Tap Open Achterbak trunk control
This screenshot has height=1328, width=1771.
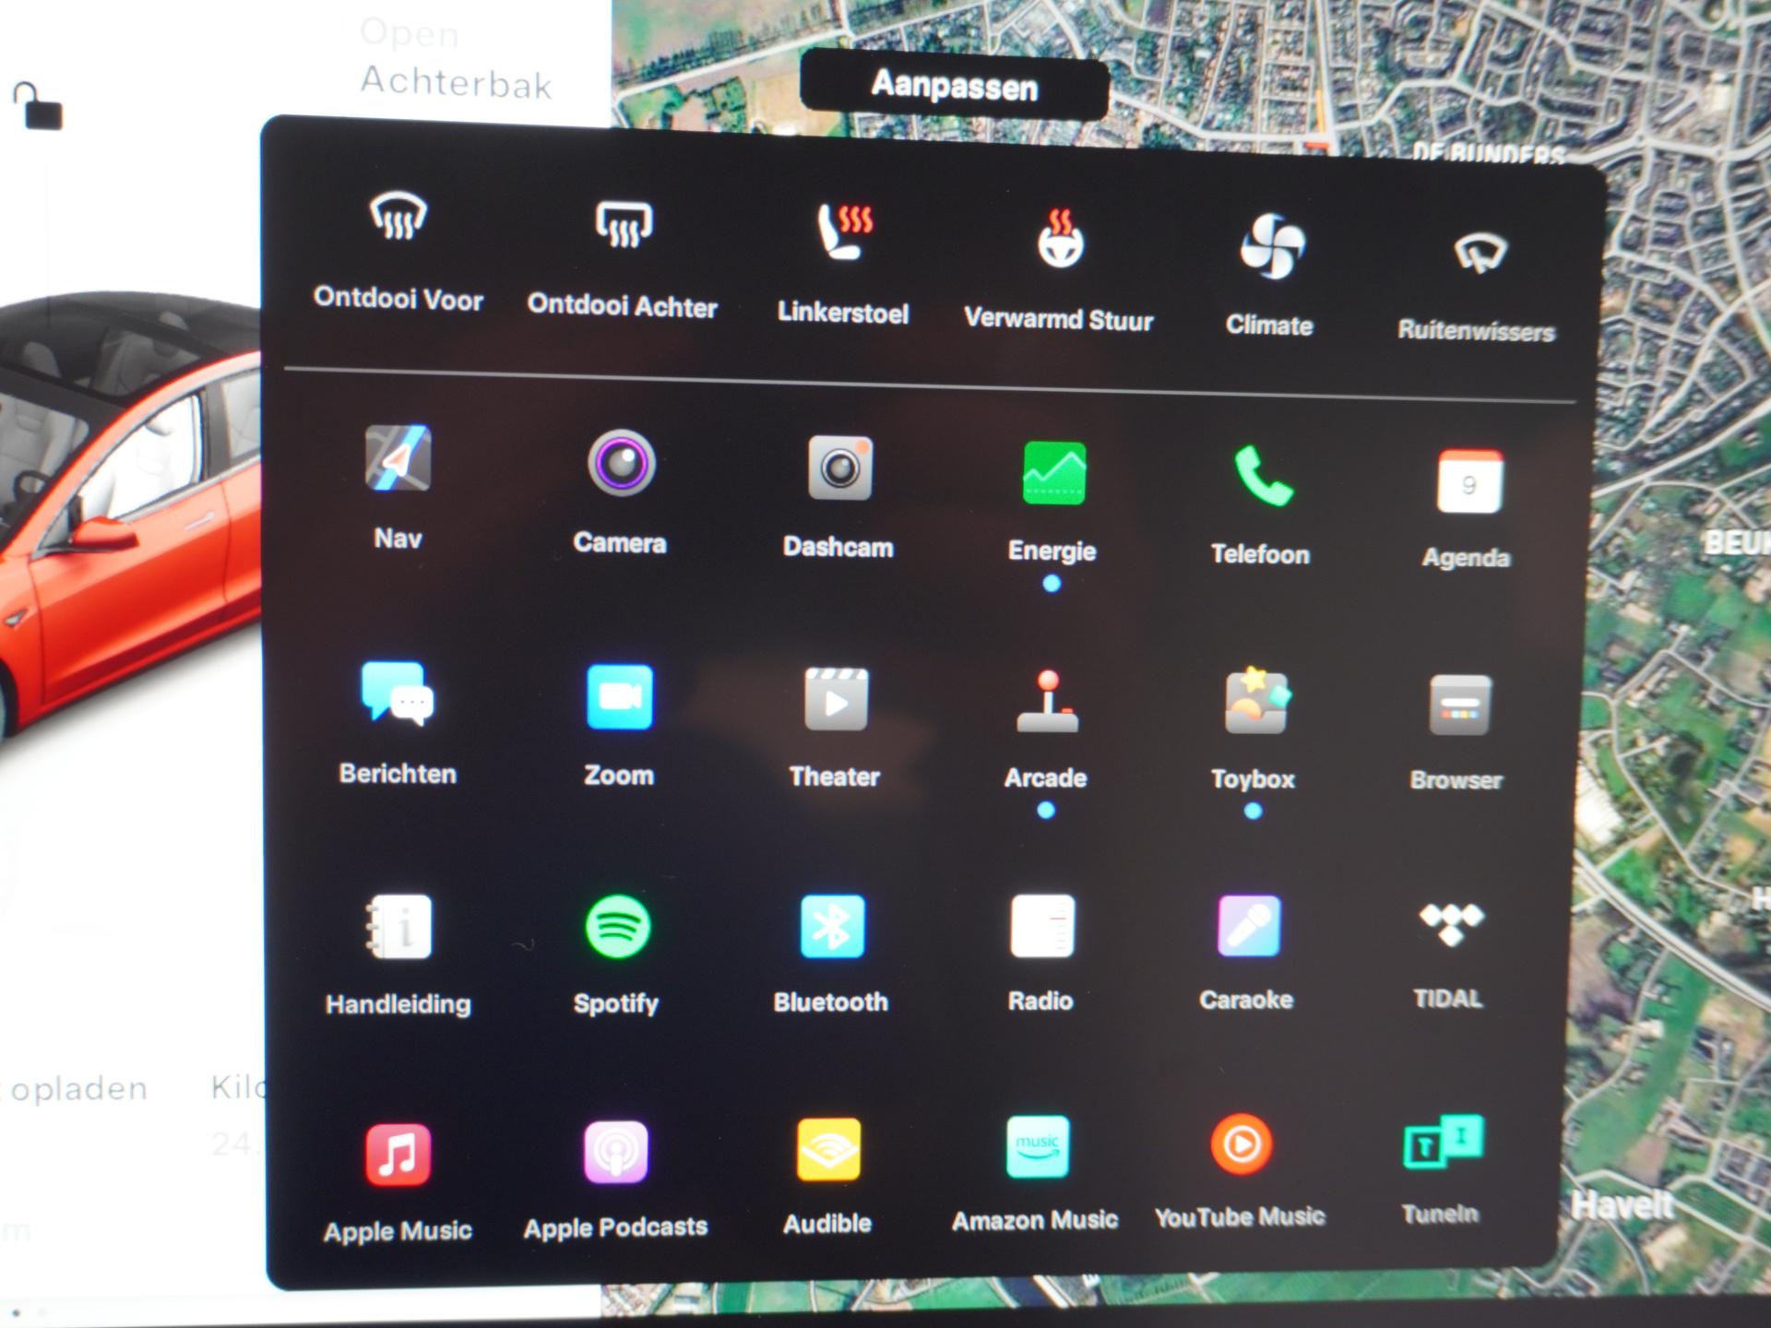click(x=456, y=57)
